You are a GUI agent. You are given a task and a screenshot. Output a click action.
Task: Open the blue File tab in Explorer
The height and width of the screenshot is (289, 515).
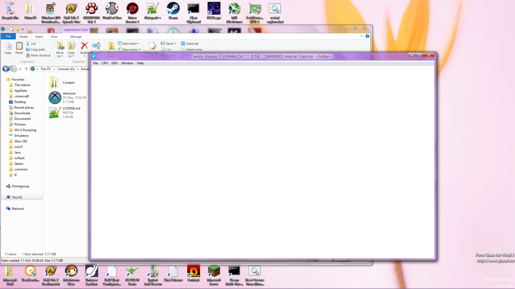click(x=8, y=36)
